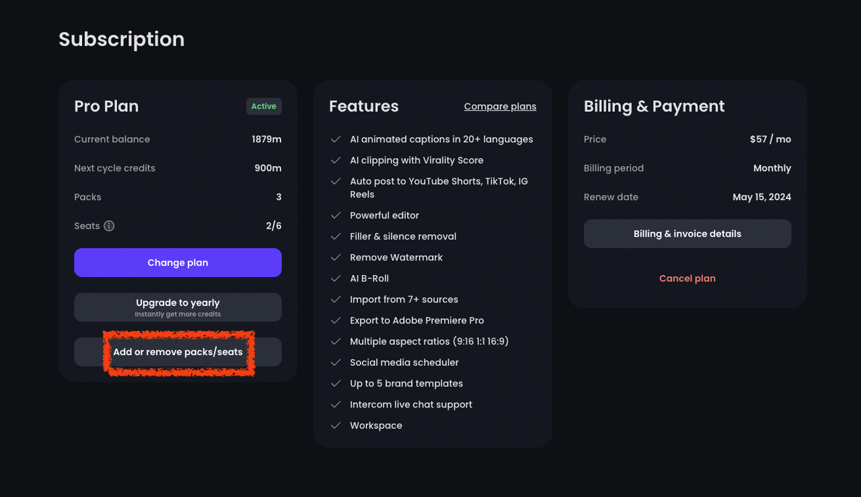861x497 pixels.
Task: Click the checkmark next to Remove Watermark
Action: [336, 258]
